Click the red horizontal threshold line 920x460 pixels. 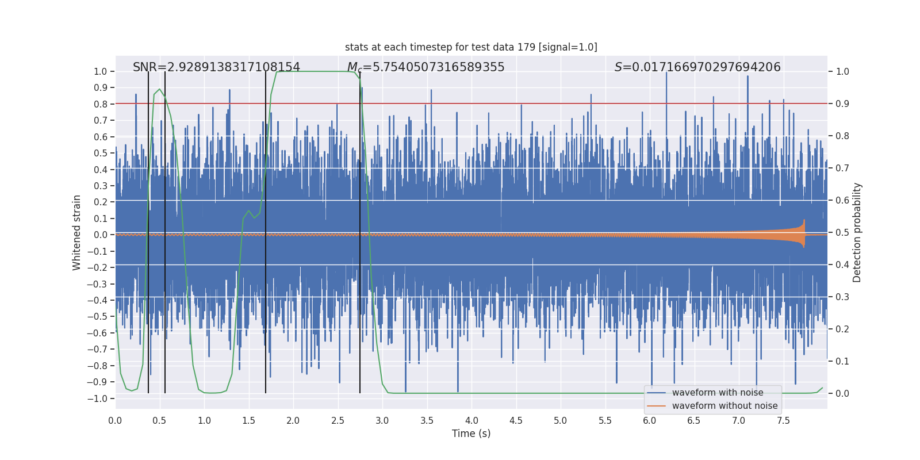[471, 103]
